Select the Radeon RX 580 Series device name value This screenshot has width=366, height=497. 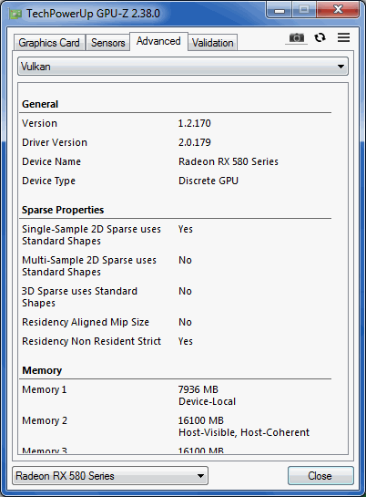[229, 161]
